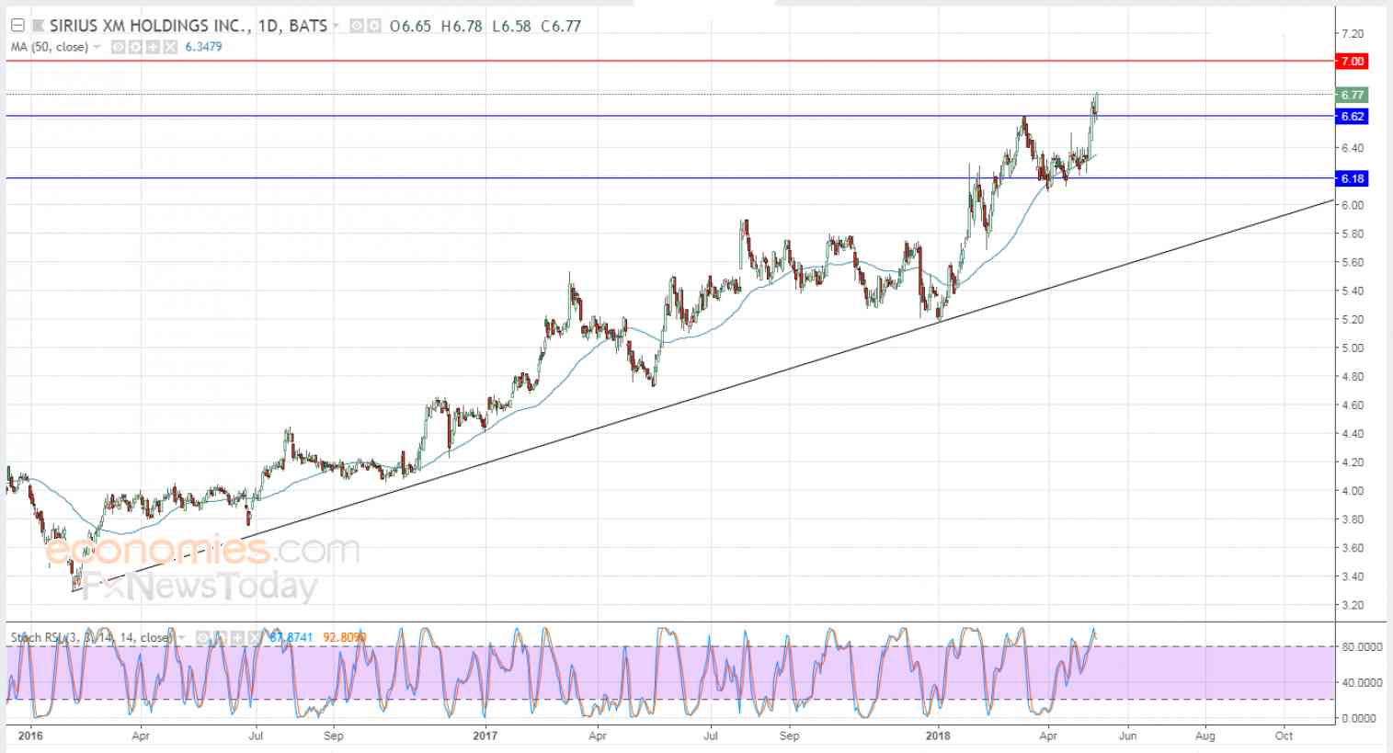Select the MA (50, close) legend label
The width and height of the screenshot is (1393, 753).
(50, 47)
